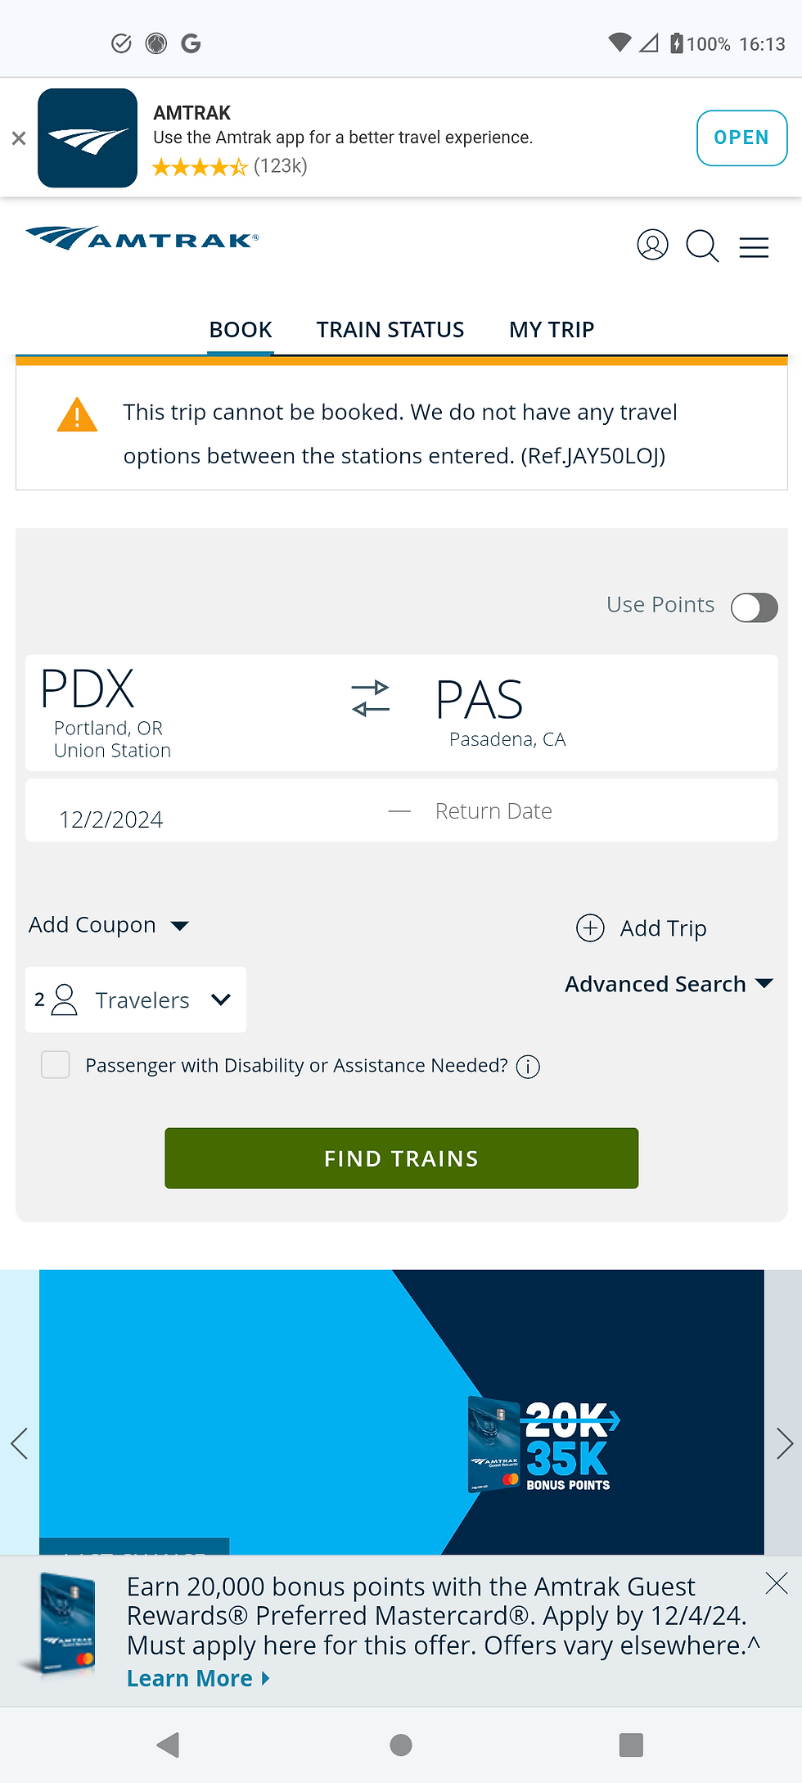Viewport: 802px width, 1783px height.
Task: Expand the Add Coupon dropdown
Action: (109, 925)
